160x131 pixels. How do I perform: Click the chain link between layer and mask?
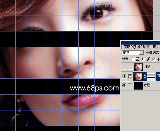tap(145, 76)
